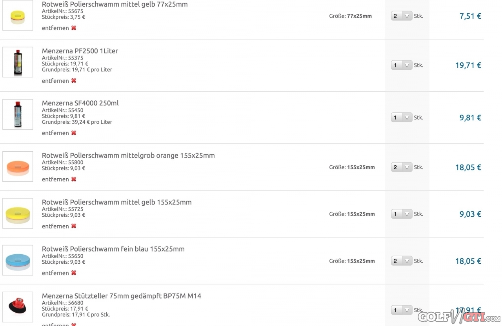Click red X beside Menzerna PF2500 1Liter

pos(74,81)
